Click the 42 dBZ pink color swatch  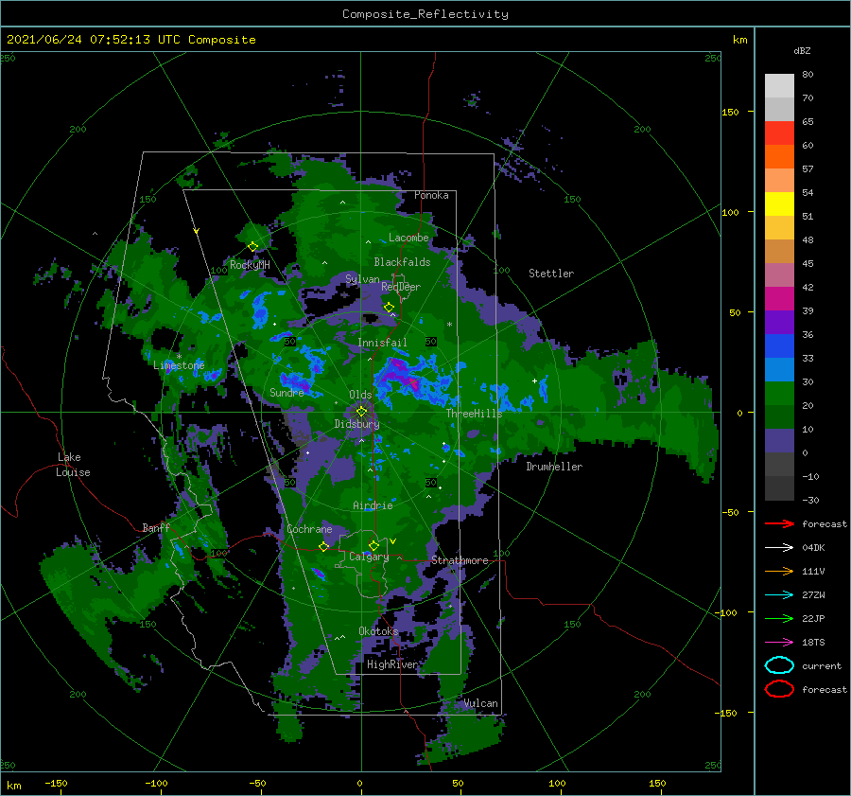point(779,274)
